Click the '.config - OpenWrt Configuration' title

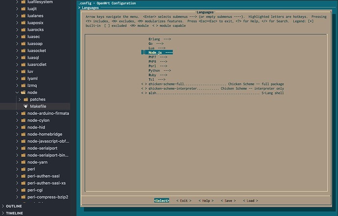[107, 3]
